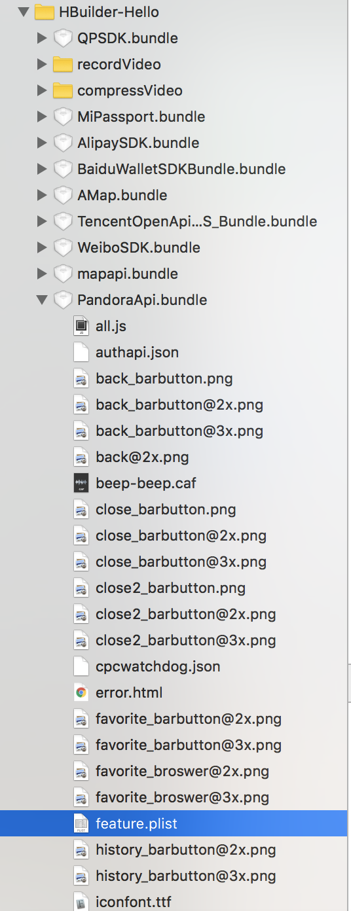Select favorite_broswer@2x.png file
Image resolution: width=351 pixels, height=911 pixels.
tap(182, 771)
